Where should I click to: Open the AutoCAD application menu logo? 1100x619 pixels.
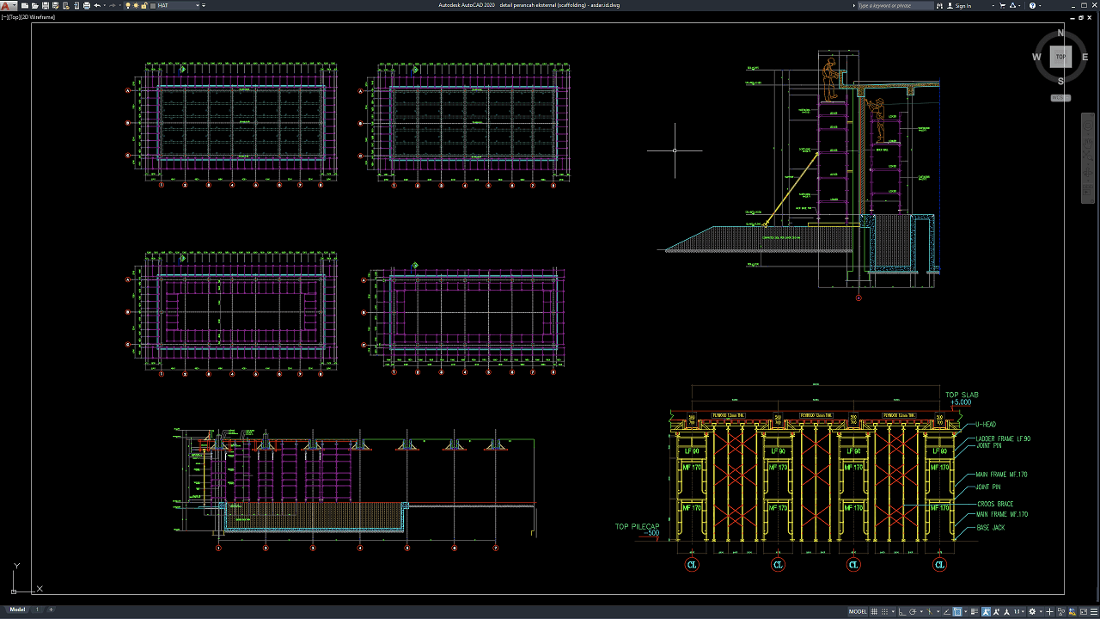(x=6, y=5)
